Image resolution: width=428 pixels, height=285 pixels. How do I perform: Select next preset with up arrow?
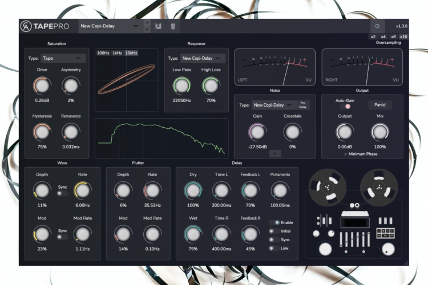[147, 23]
